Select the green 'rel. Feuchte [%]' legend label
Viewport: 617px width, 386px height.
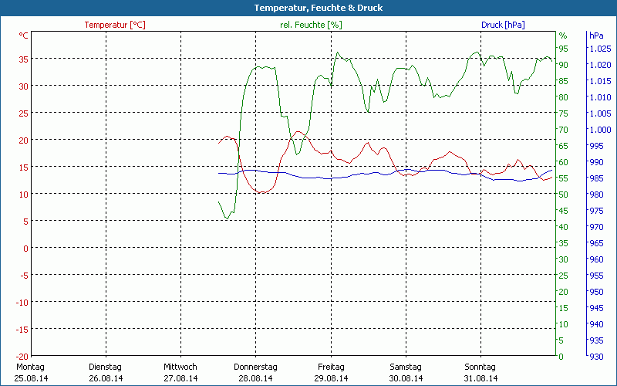tap(311, 25)
